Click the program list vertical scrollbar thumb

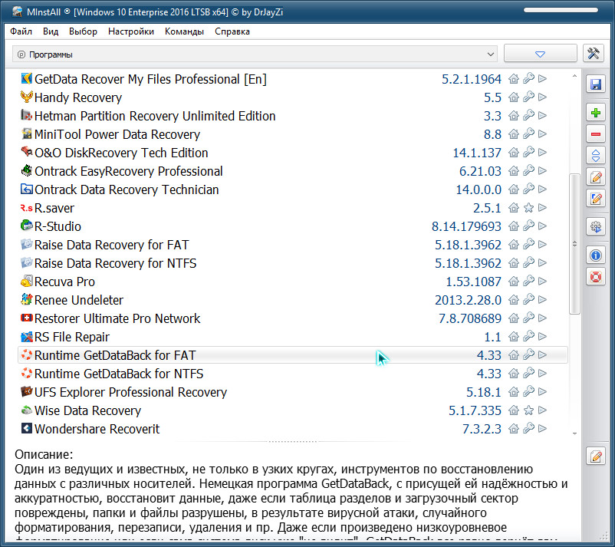pyautogui.click(x=574, y=242)
